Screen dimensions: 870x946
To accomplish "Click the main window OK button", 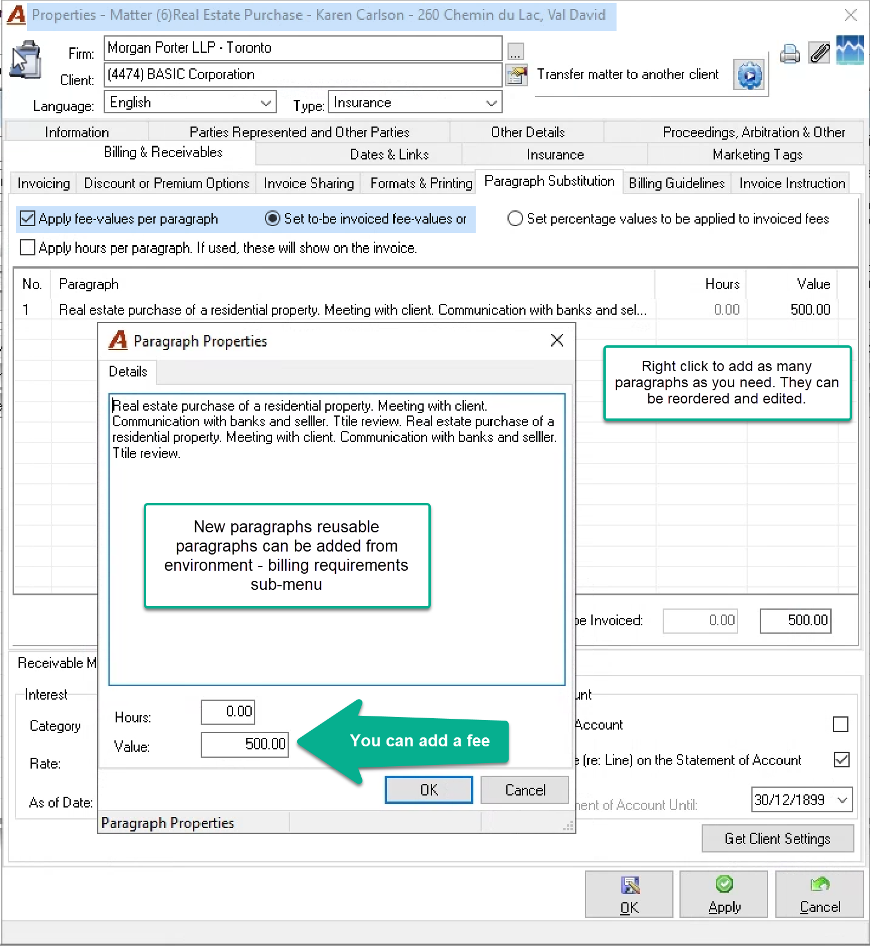I will pyautogui.click(x=629, y=894).
